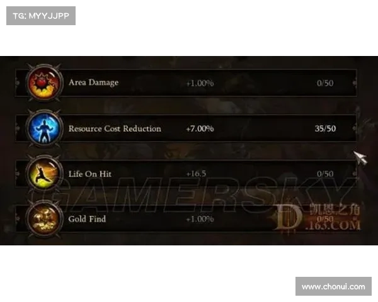
Task: Click right arrow on Resource Cost Reduction row
Action: [x=355, y=128]
